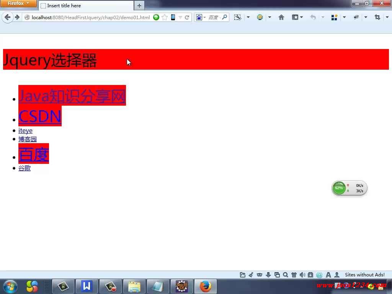
Task: Click the brush cleanup icon in status bar
Action: point(251,275)
